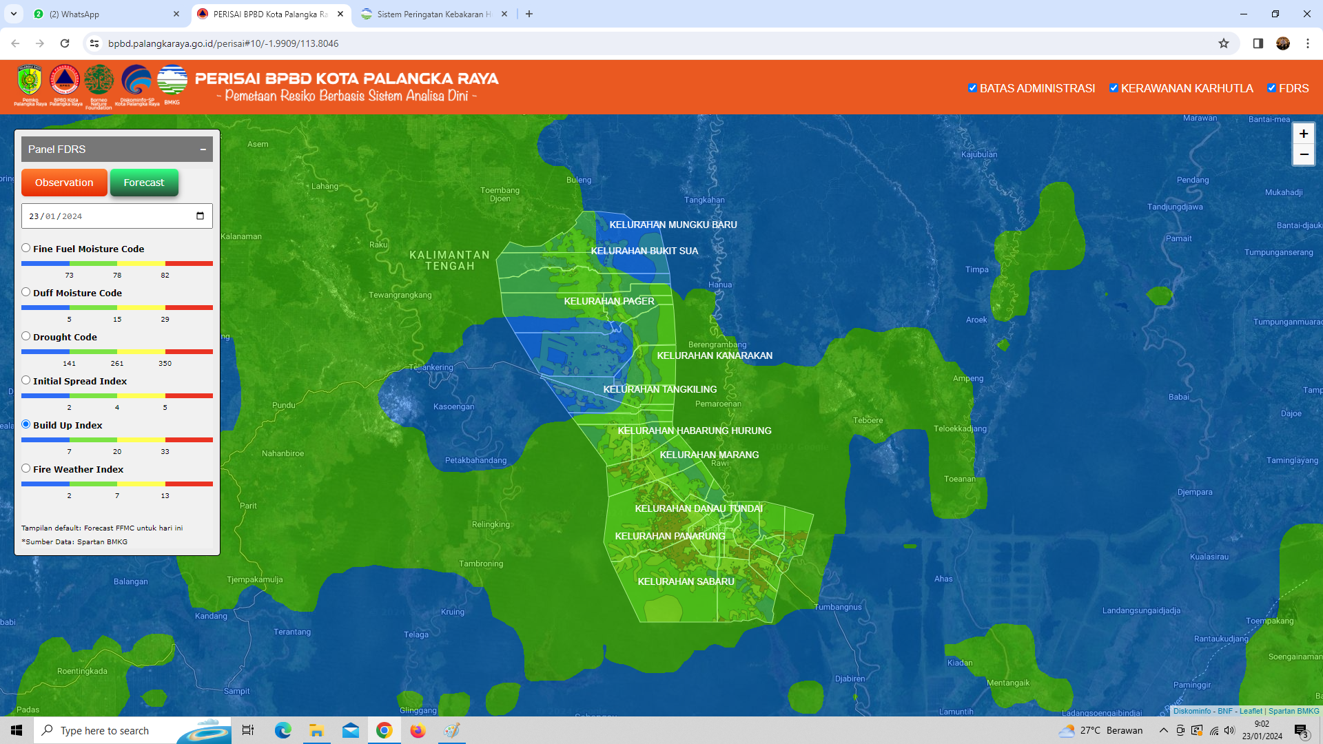Image resolution: width=1323 pixels, height=744 pixels.
Task: Click the Borneo Nature Foundation logo
Action: pos(99,87)
